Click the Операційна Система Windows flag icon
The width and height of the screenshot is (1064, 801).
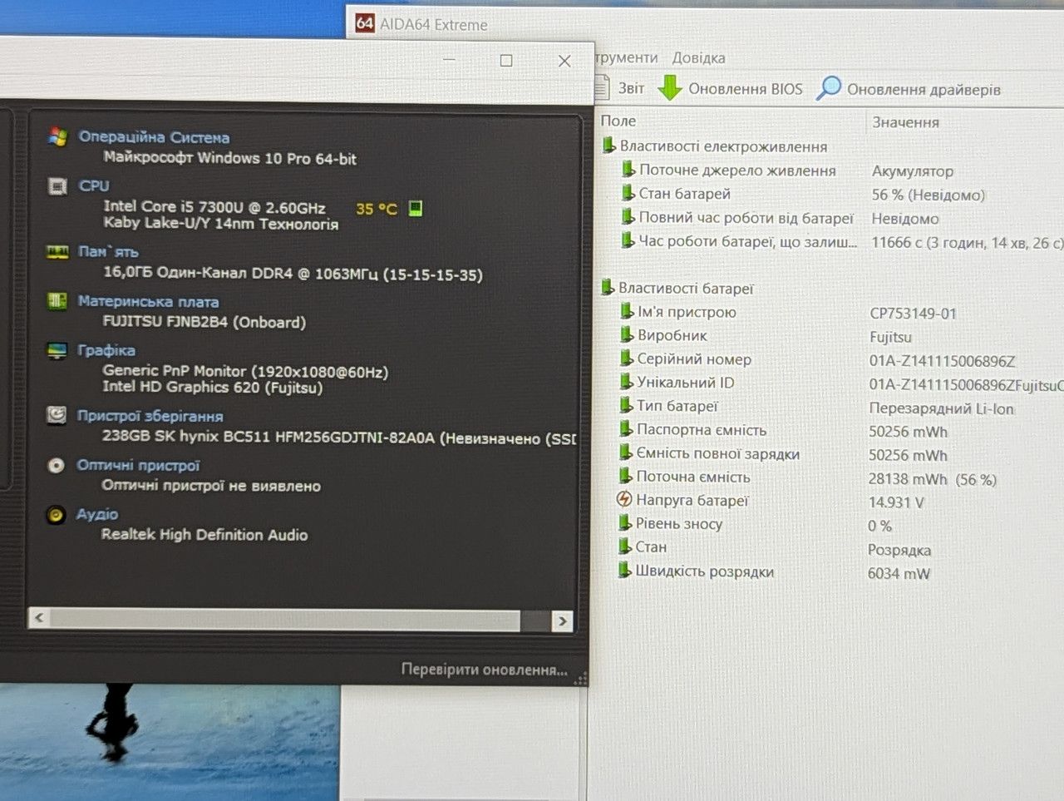57,137
